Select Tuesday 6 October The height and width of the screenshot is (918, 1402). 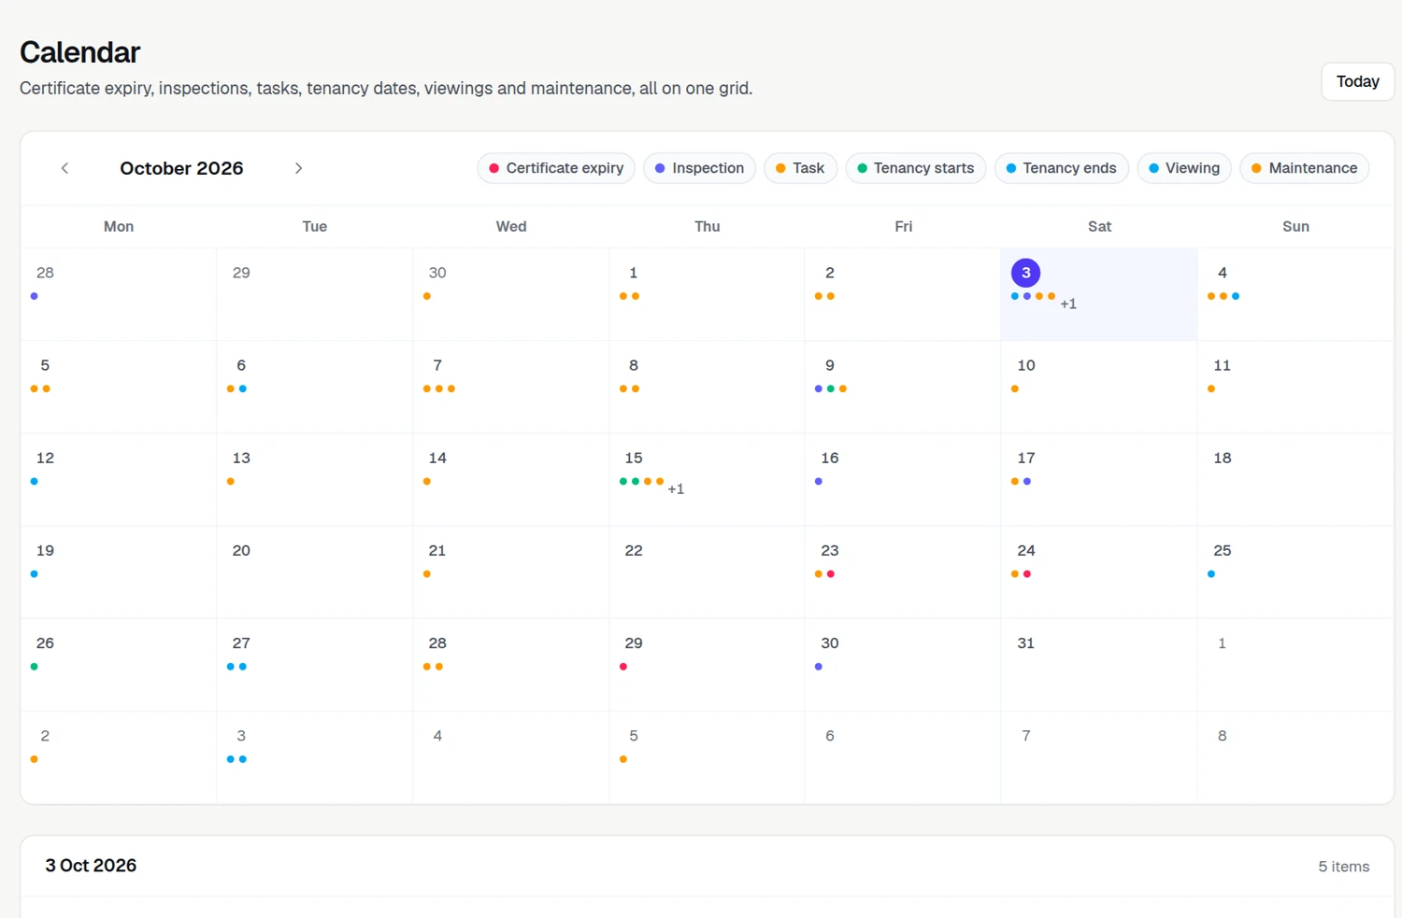coord(314,387)
